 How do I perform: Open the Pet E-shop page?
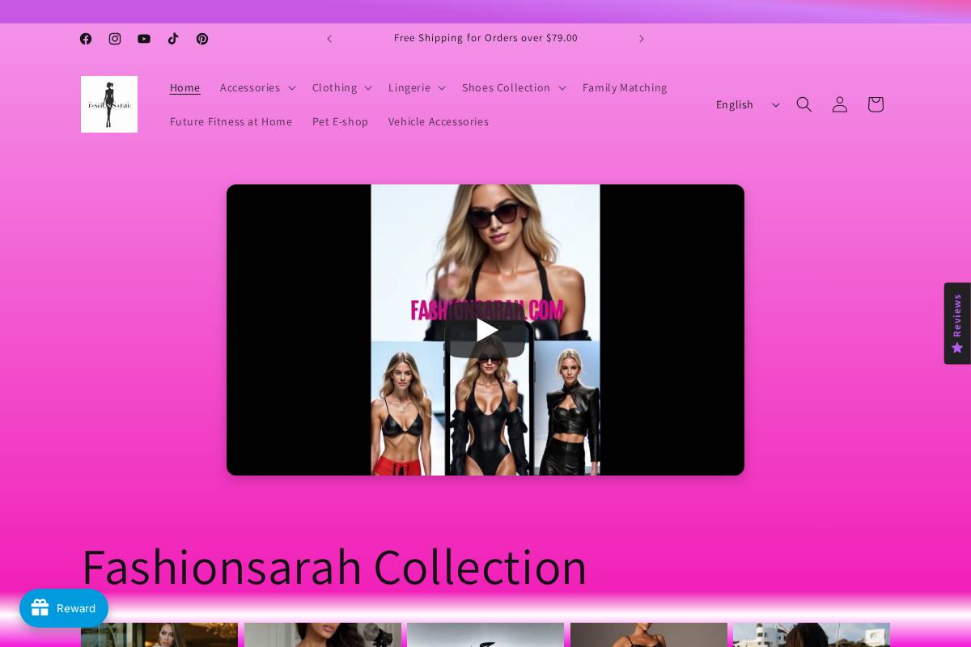340,121
